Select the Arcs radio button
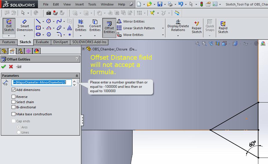 [x=19, y=127]
